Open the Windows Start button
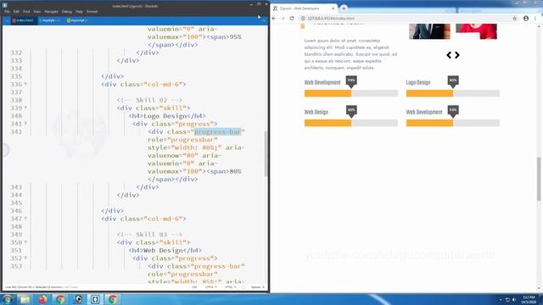 click(7, 299)
